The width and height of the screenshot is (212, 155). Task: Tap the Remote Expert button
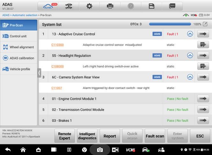(64, 136)
